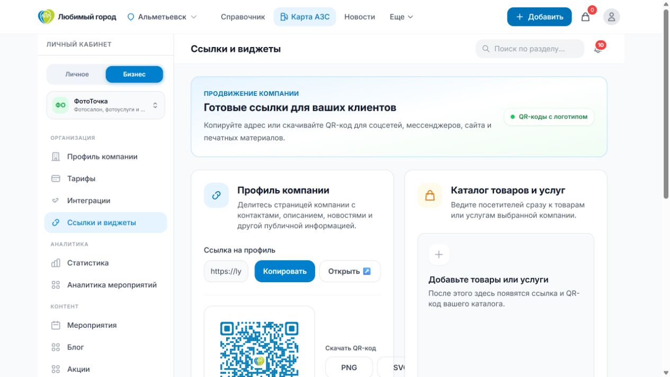Viewport: 670px width, 377px height.
Task: Focus the Поиск по разделу search field
Action: point(530,49)
